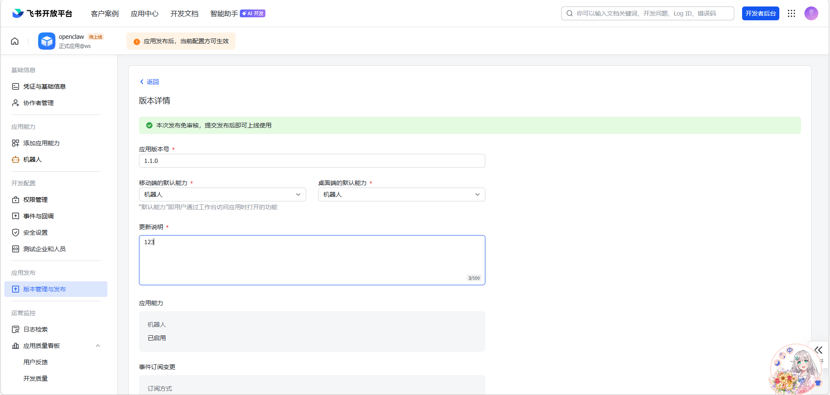Click the user avatar in top right
This screenshot has width=830, height=395.
811,13
